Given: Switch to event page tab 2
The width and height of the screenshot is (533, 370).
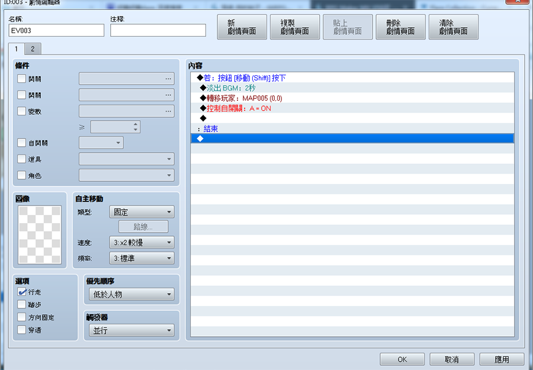Looking at the screenshot, I should (x=33, y=49).
